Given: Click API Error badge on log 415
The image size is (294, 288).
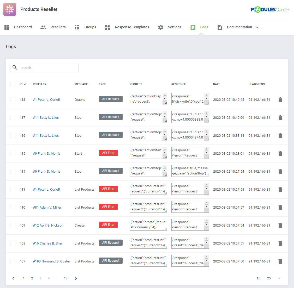Looking at the screenshot, I should (108, 153).
